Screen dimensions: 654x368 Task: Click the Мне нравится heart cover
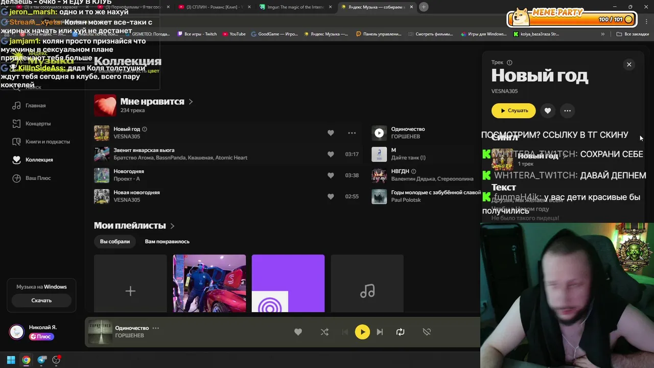coord(105,105)
